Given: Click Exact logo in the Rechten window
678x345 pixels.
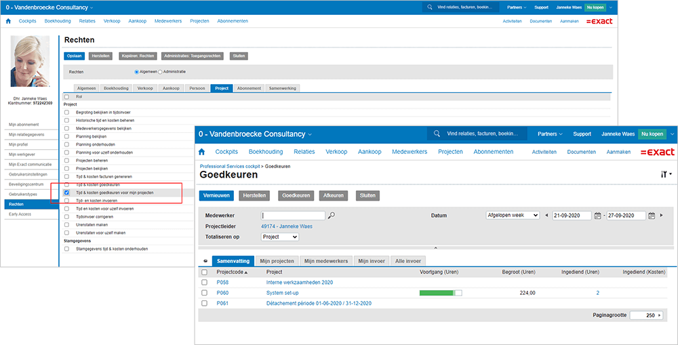Looking at the screenshot, I should pyautogui.click(x=599, y=21).
